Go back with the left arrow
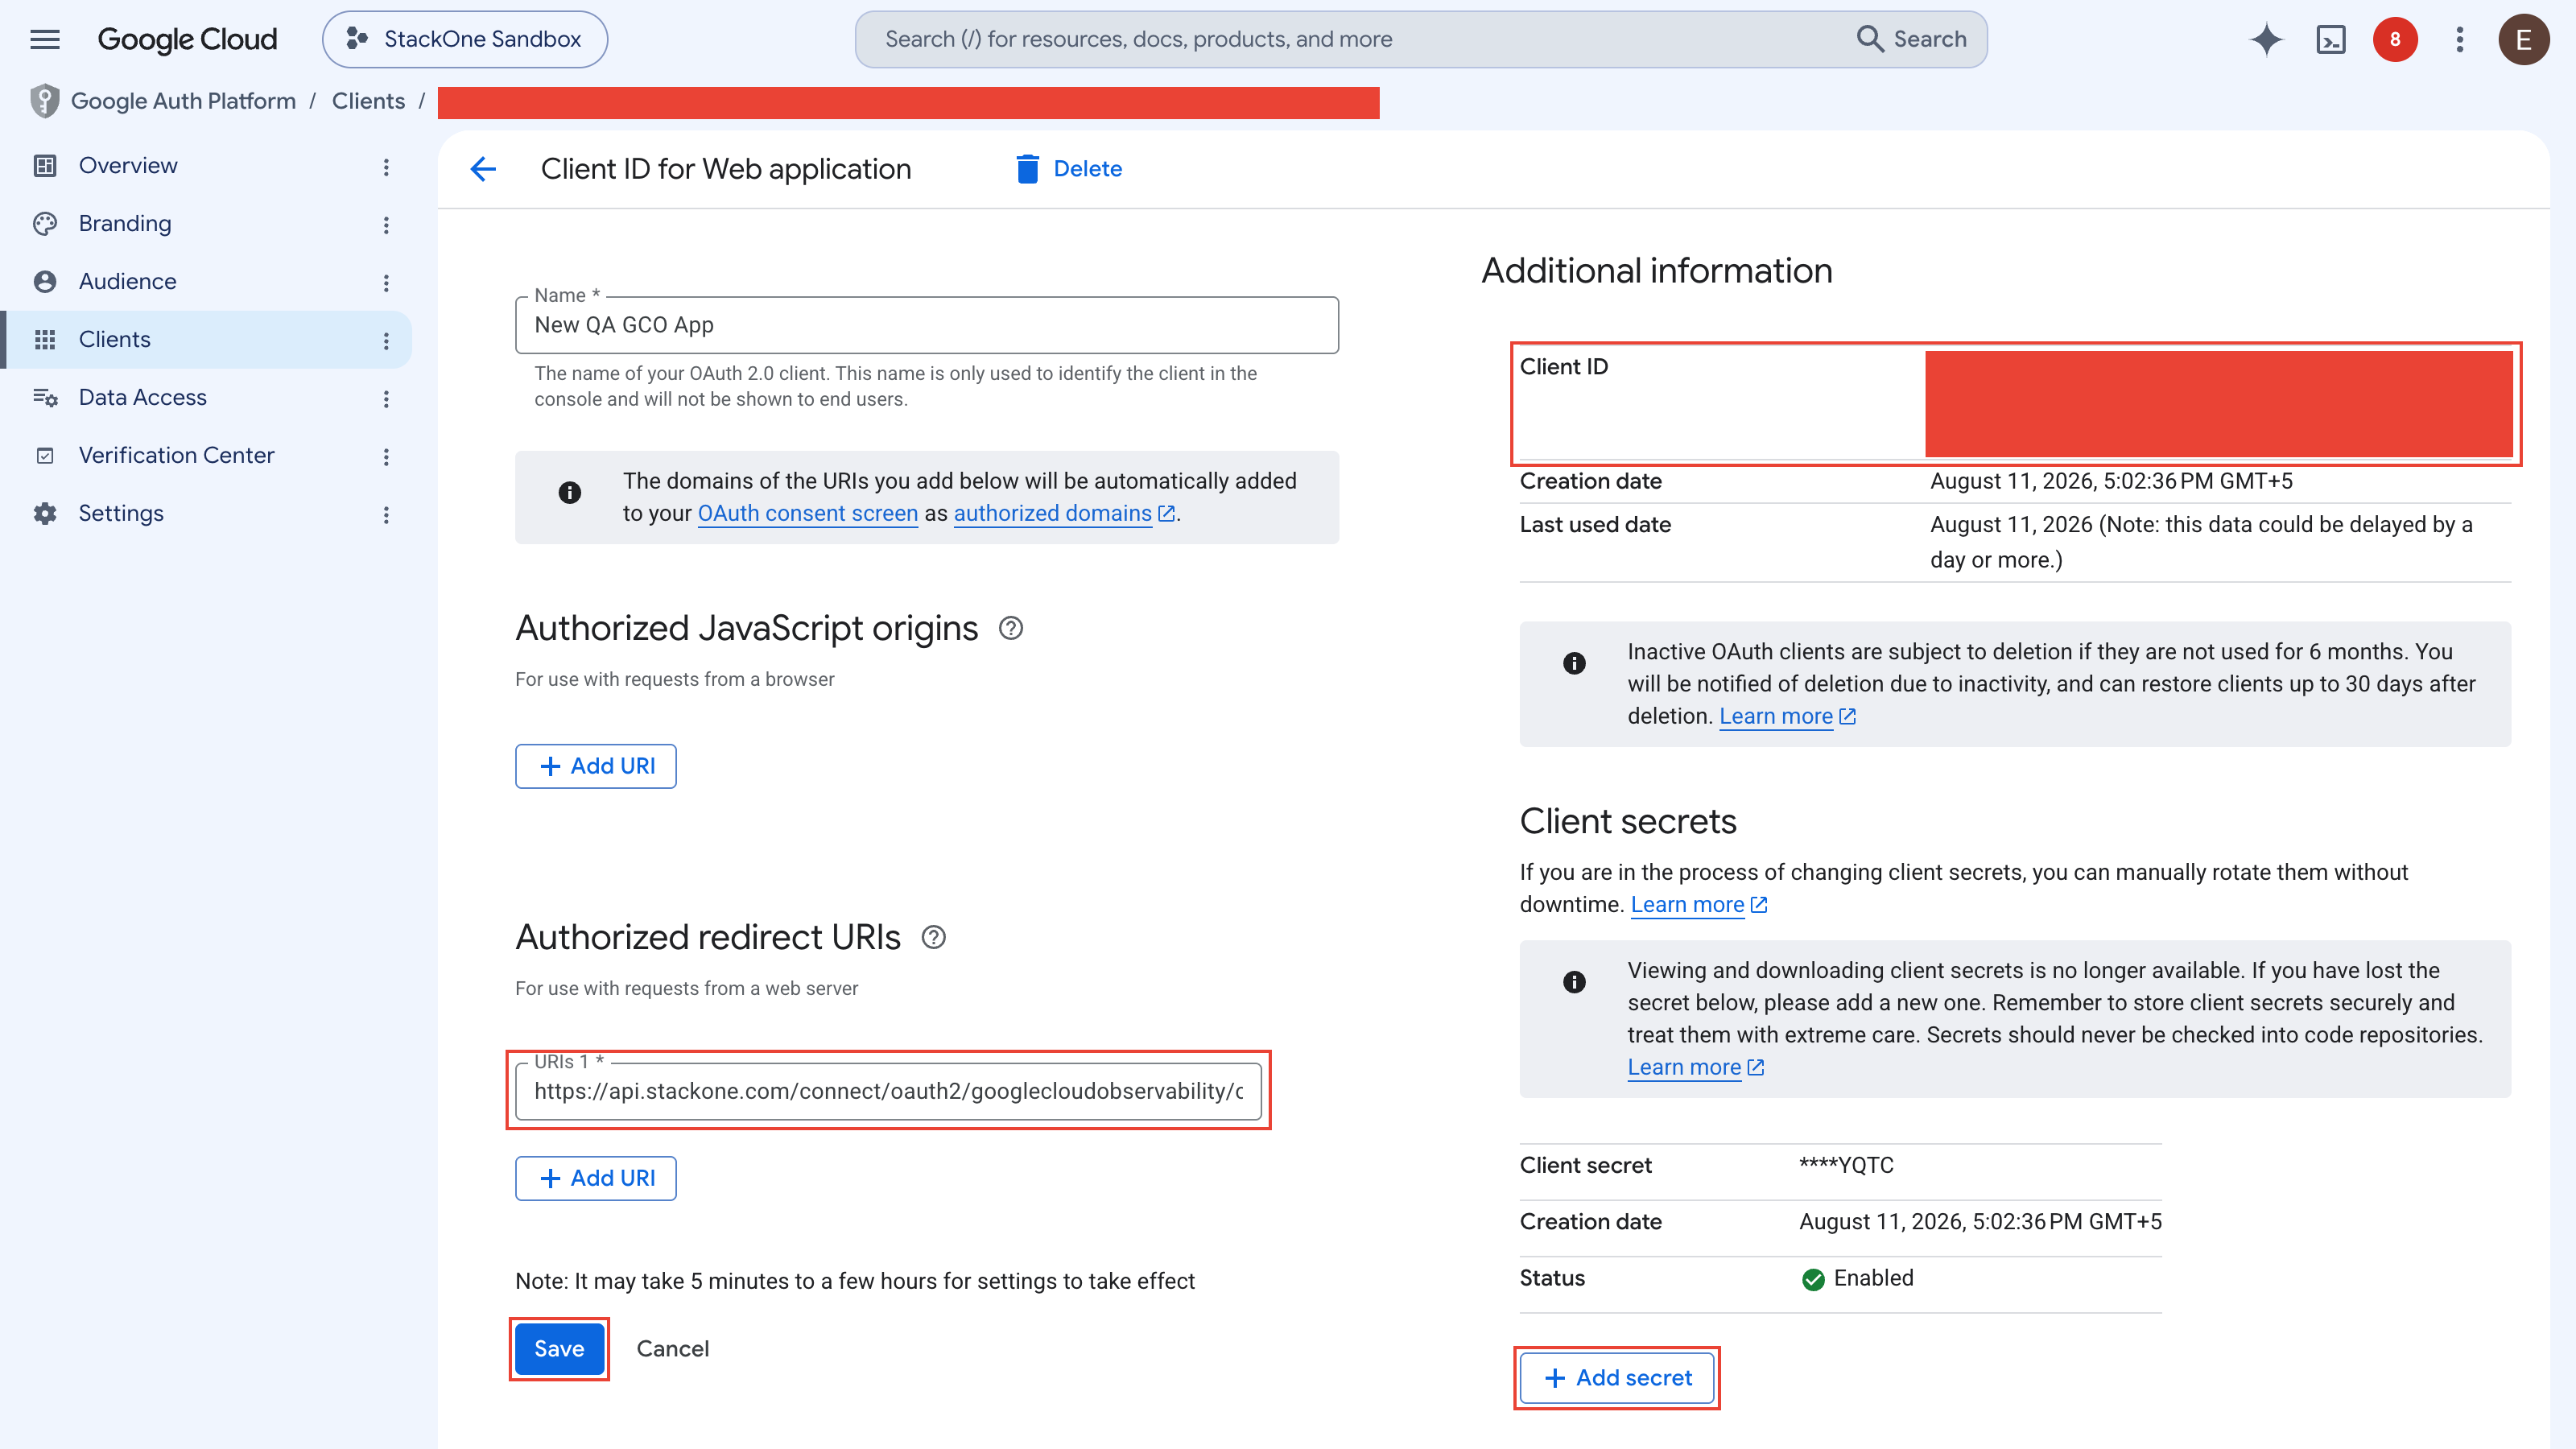This screenshot has height=1449, width=2576. coord(483,169)
